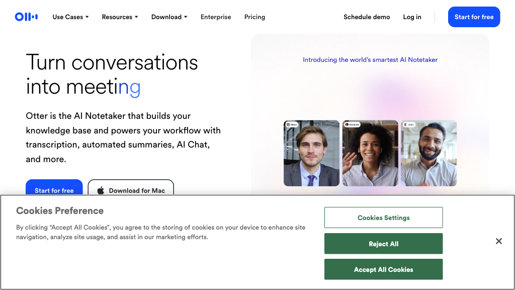Viewport: 515px width, 290px height.
Task: Reject all cookies
Action: (383, 244)
